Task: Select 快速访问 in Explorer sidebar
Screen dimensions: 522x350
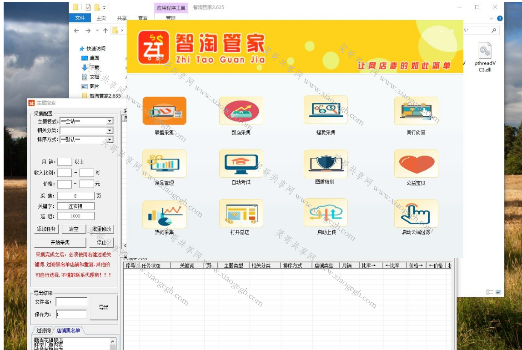Action: (x=93, y=49)
